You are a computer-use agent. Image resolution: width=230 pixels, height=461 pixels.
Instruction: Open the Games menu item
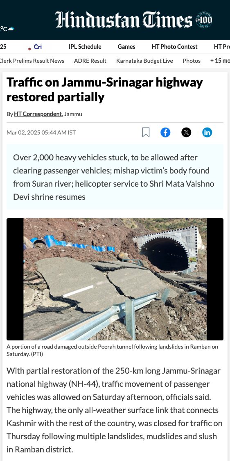click(x=126, y=47)
